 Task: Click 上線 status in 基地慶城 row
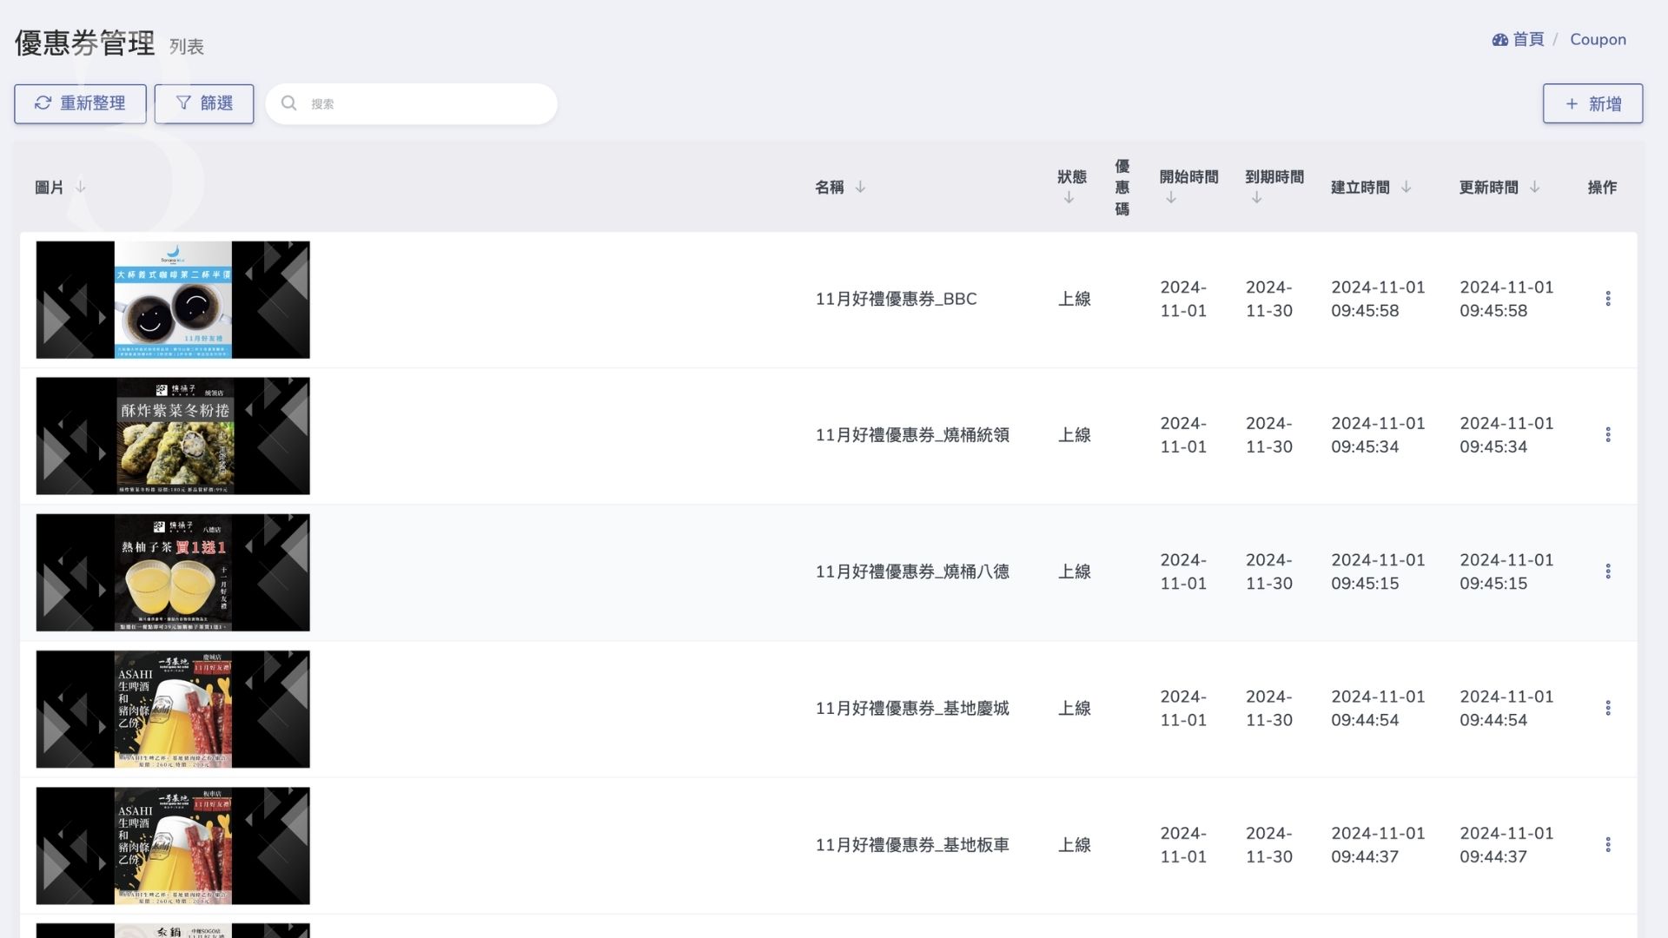click(x=1074, y=708)
